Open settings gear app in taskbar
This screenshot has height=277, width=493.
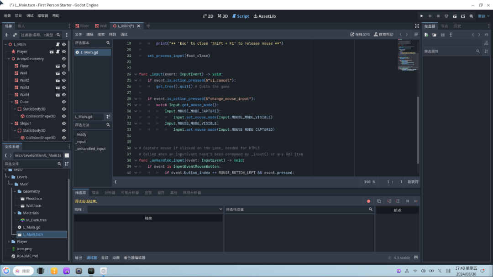(x=79, y=271)
